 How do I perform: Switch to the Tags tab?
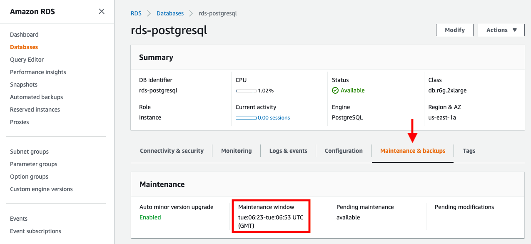469,150
